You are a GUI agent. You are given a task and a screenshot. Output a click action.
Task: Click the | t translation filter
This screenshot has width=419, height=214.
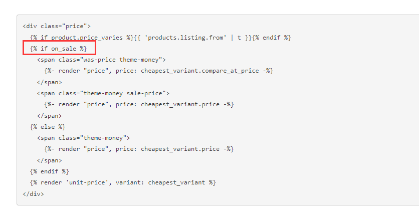(236, 38)
